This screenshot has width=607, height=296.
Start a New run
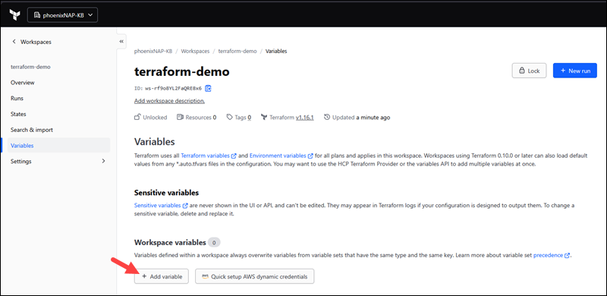575,71
